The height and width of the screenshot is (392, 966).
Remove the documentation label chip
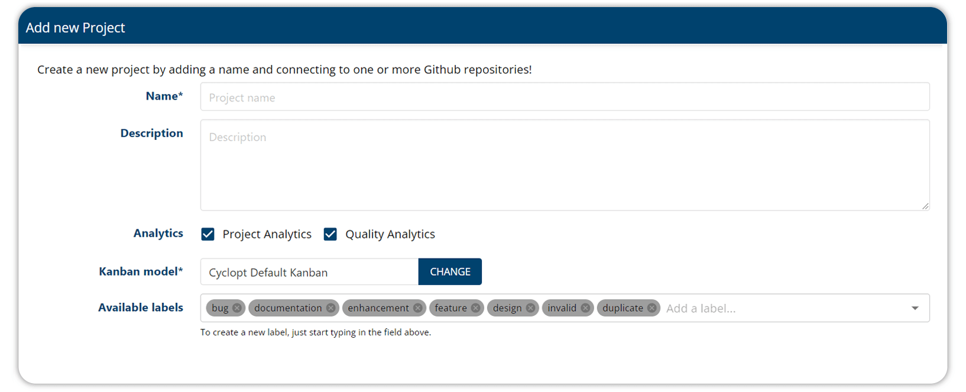coord(331,308)
